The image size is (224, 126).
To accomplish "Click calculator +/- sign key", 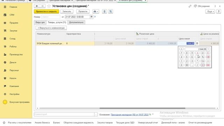I will click(203, 53).
